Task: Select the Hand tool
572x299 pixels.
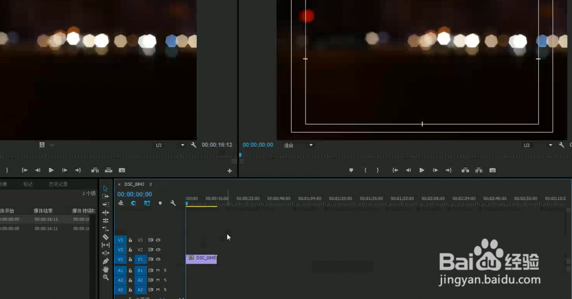Action: [105, 269]
